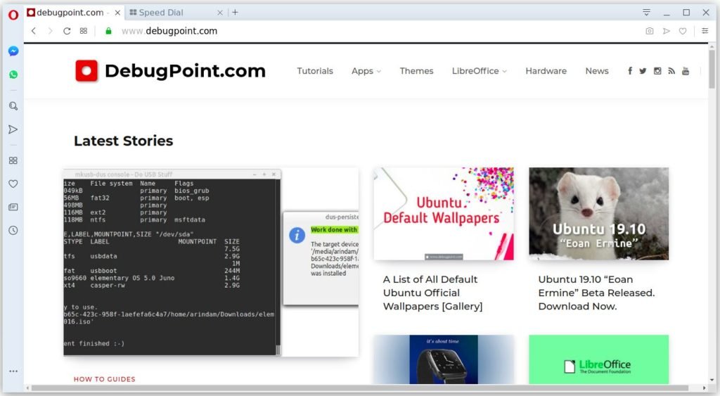Open Ubuntu 19.10 Eoan Ermine article title
Screen dimensions: 720x396
click(596, 293)
